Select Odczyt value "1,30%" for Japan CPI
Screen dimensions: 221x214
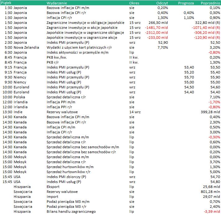pyautogui.click(x=163, y=18)
